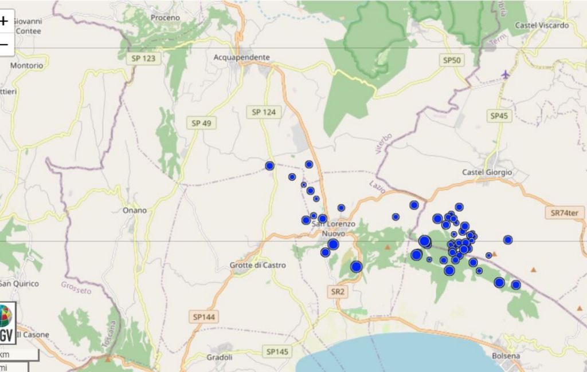Viewport: 587px width, 372px height.
Task: Open the INGV logo link
Action: (x=6, y=324)
